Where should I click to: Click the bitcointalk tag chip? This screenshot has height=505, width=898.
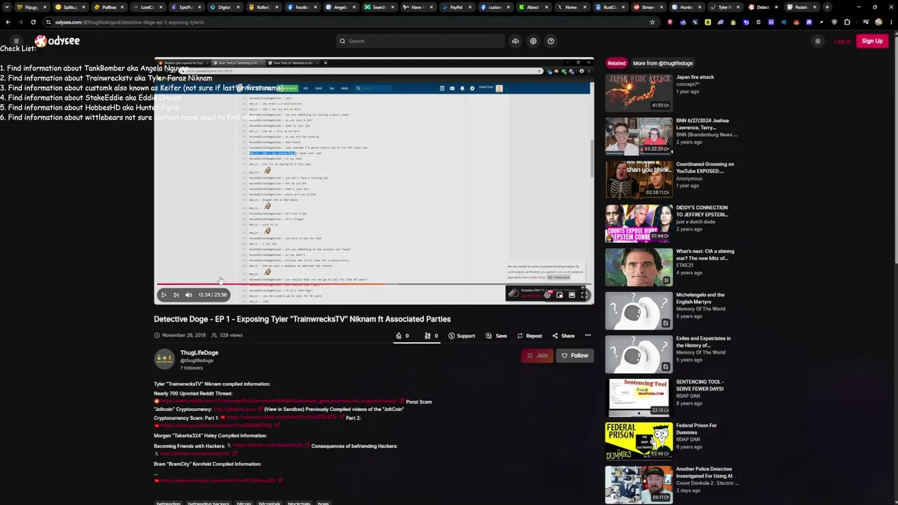click(x=269, y=503)
